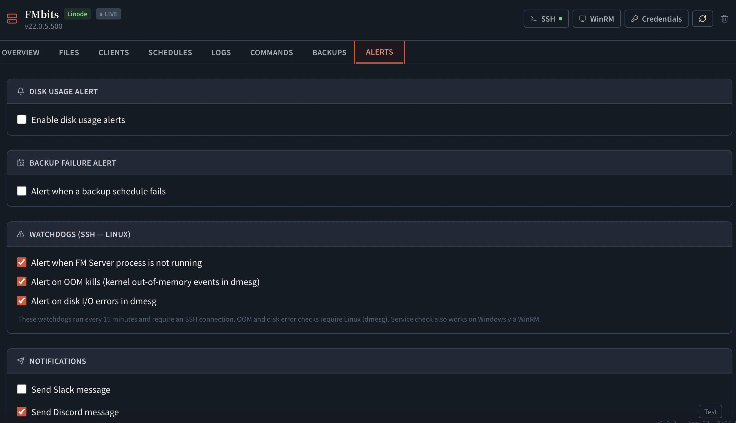
Task: Open the WinRM connection
Action: tap(596, 19)
